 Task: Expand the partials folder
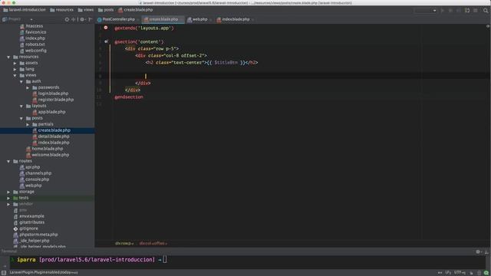[28, 124]
